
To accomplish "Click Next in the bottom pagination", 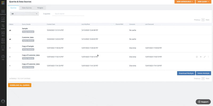I will 207,79.
